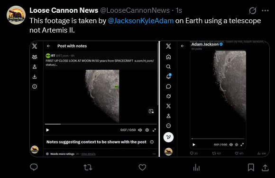Click the RT moon video thumbnail

pyautogui.click(x=102, y=96)
